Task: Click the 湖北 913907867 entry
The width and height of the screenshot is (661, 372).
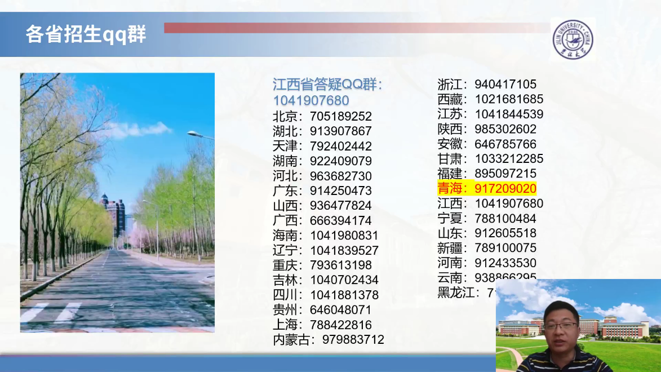Action: click(x=322, y=131)
